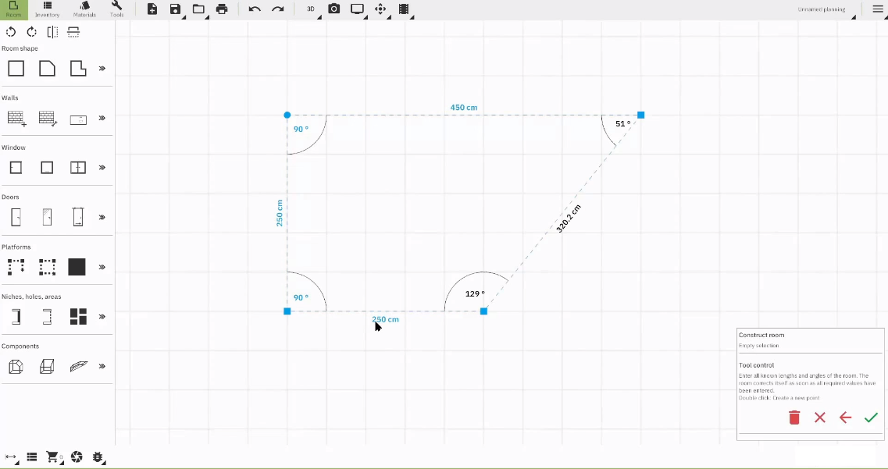This screenshot has width=888, height=469.
Task: Select the solid black platform tool
Action: coord(77,267)
